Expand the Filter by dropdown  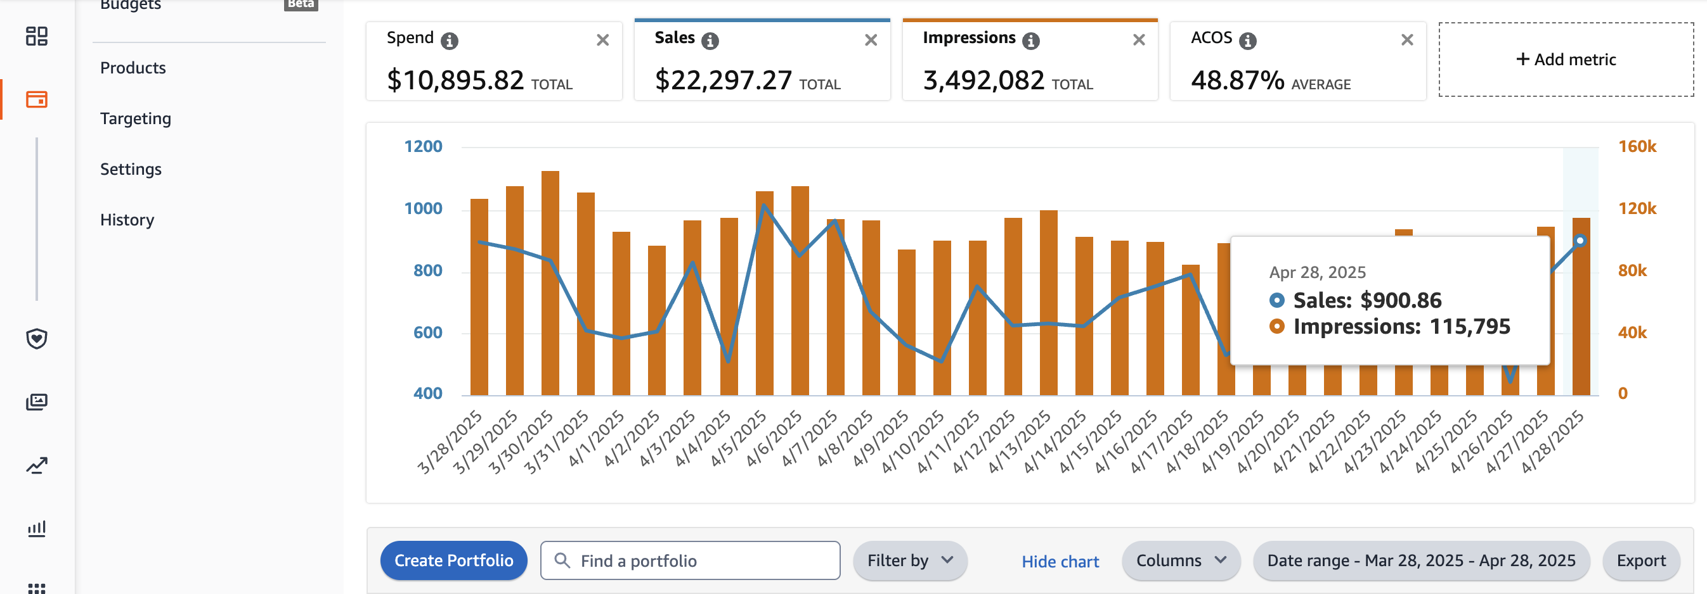click(x=910, y=561)
